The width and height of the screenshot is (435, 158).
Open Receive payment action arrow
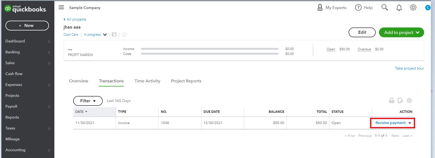click(410, 123)
